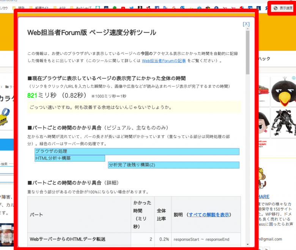Click the ブラウザの処理 timing bar
This screenshot has width=296, height=250.
click(x=137, y=151)
